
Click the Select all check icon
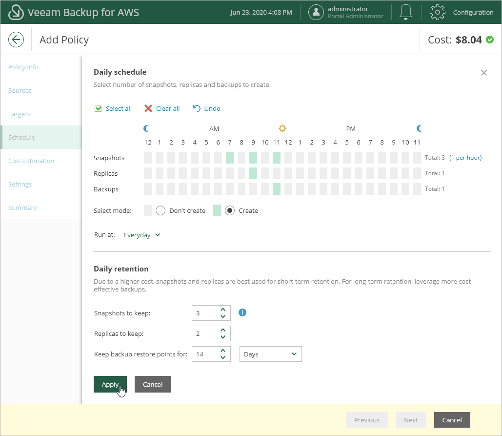point(98,108)
